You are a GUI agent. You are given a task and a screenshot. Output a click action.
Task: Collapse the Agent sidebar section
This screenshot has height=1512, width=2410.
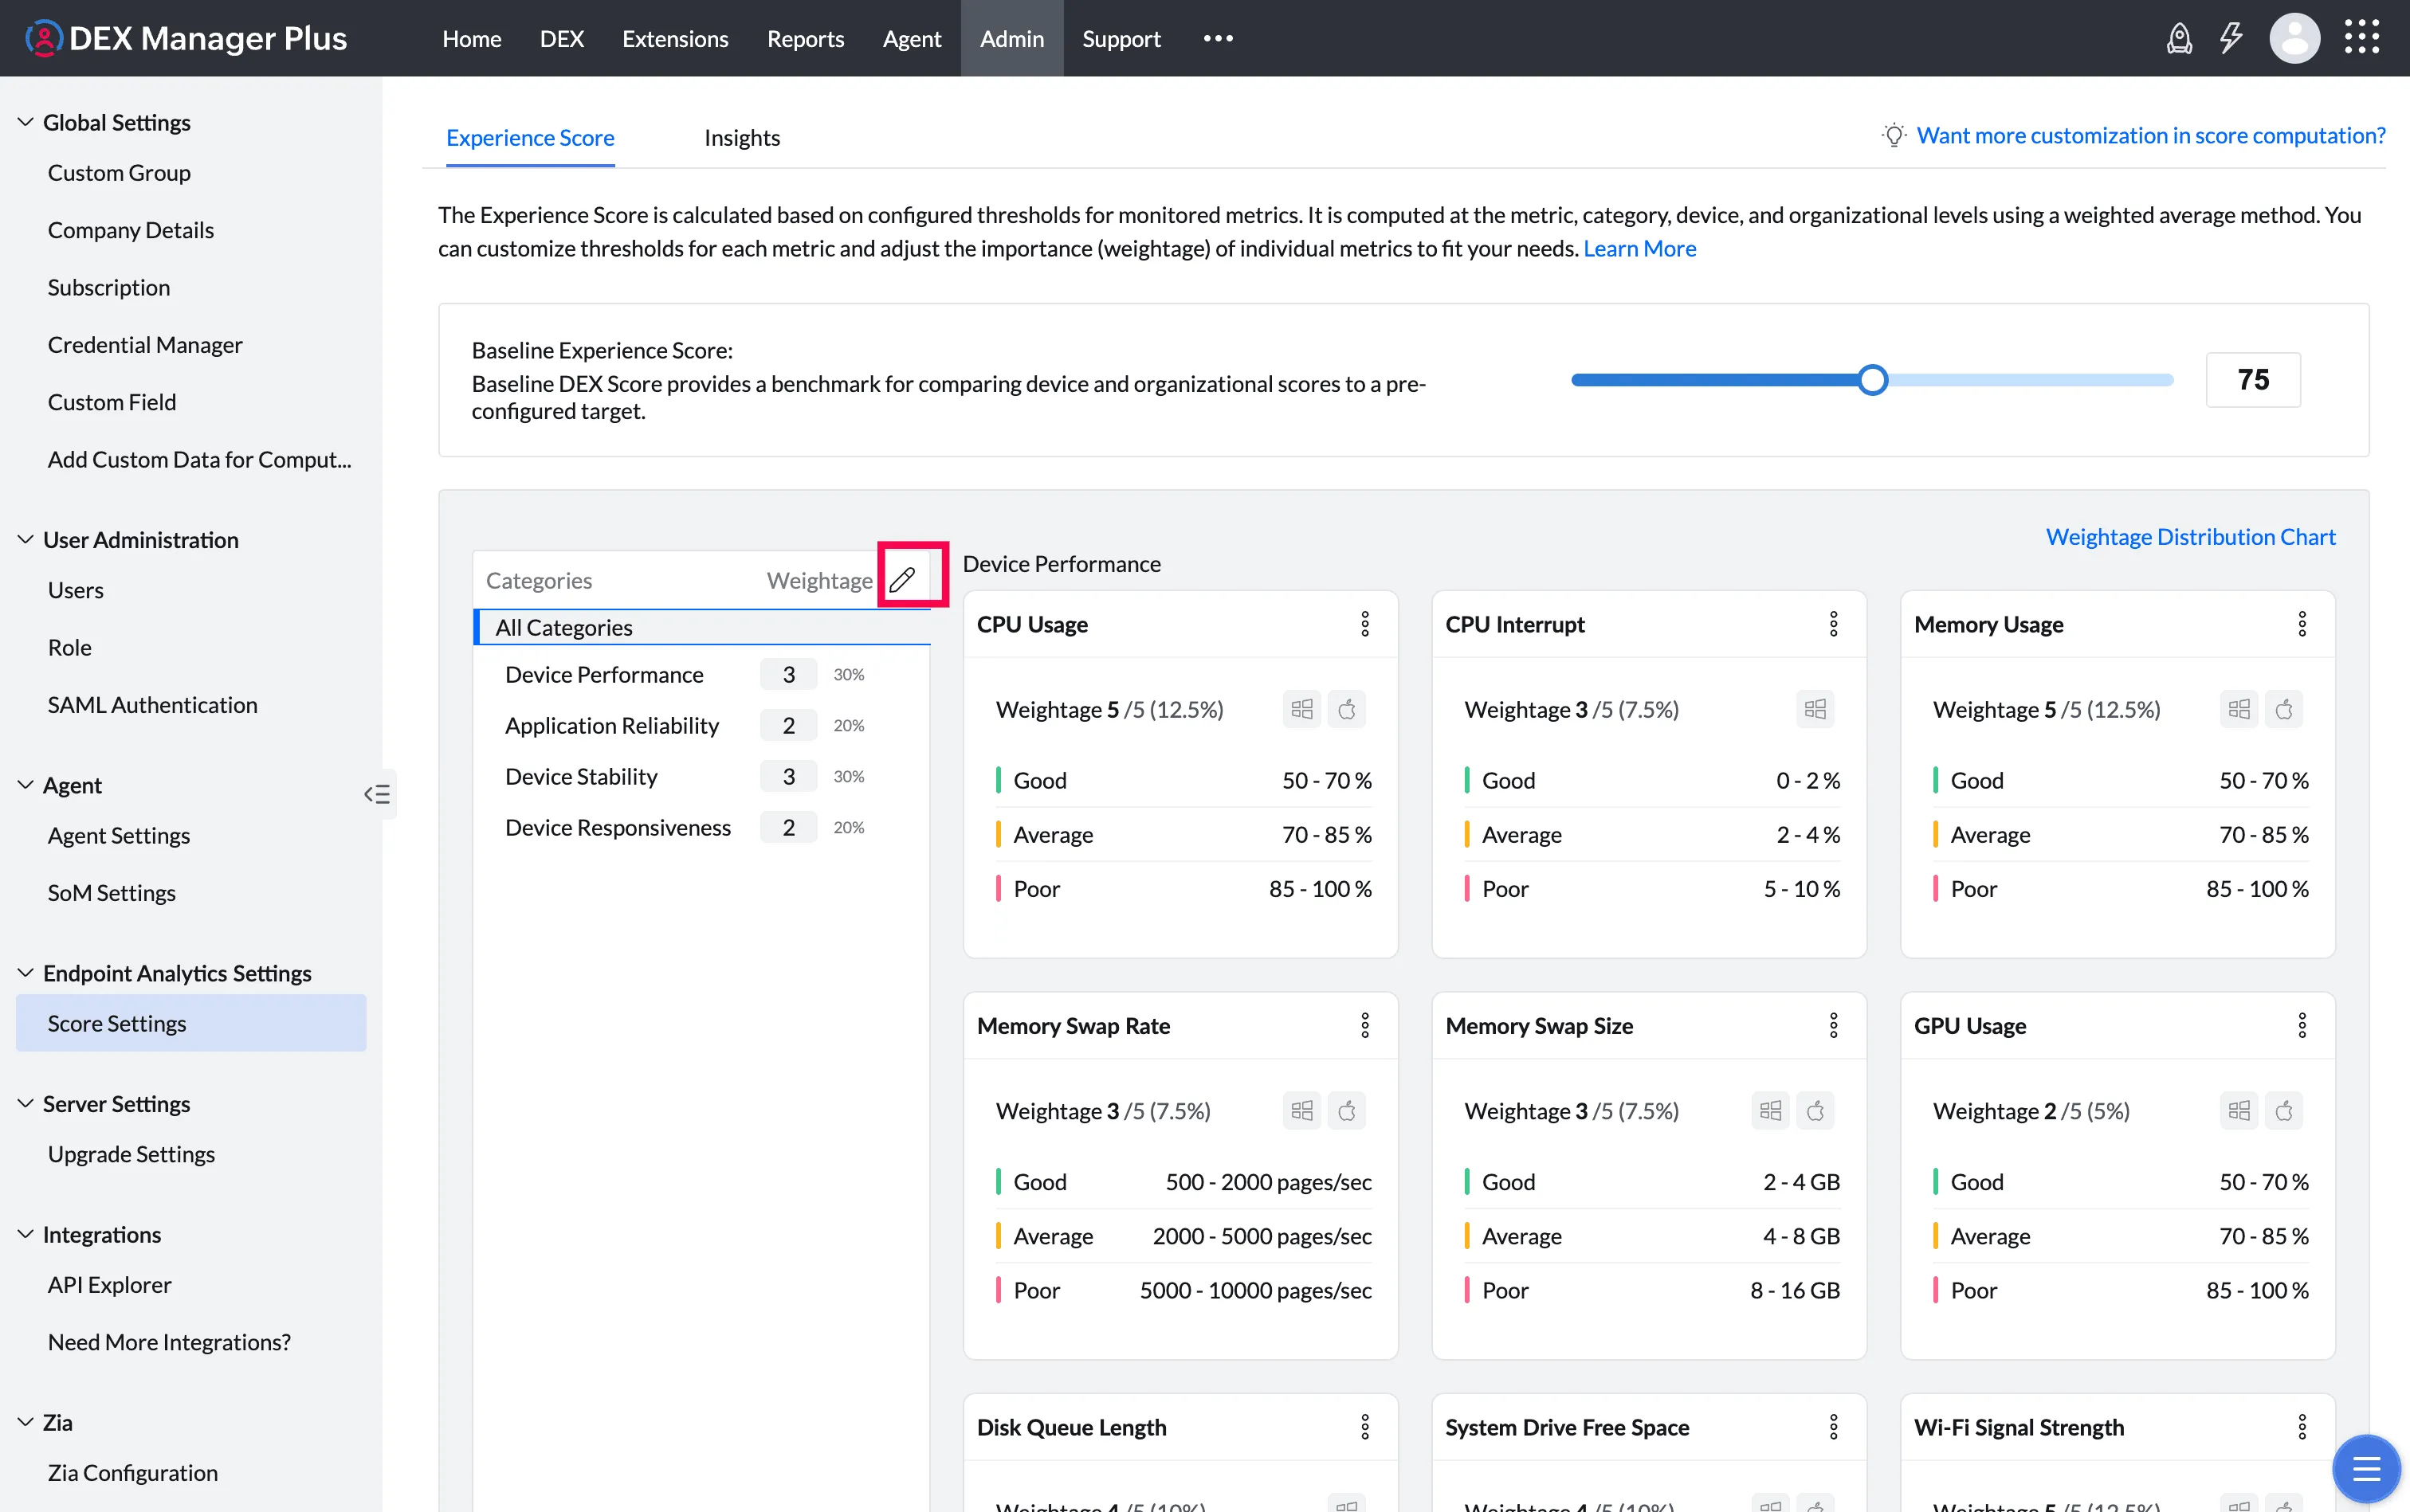tap(26, 785)
